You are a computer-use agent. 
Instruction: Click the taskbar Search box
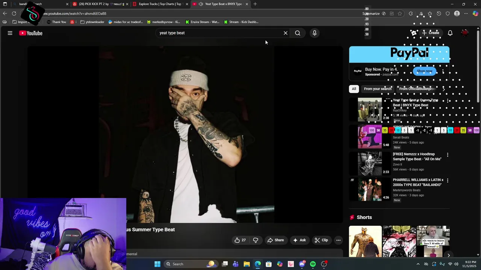190,264
